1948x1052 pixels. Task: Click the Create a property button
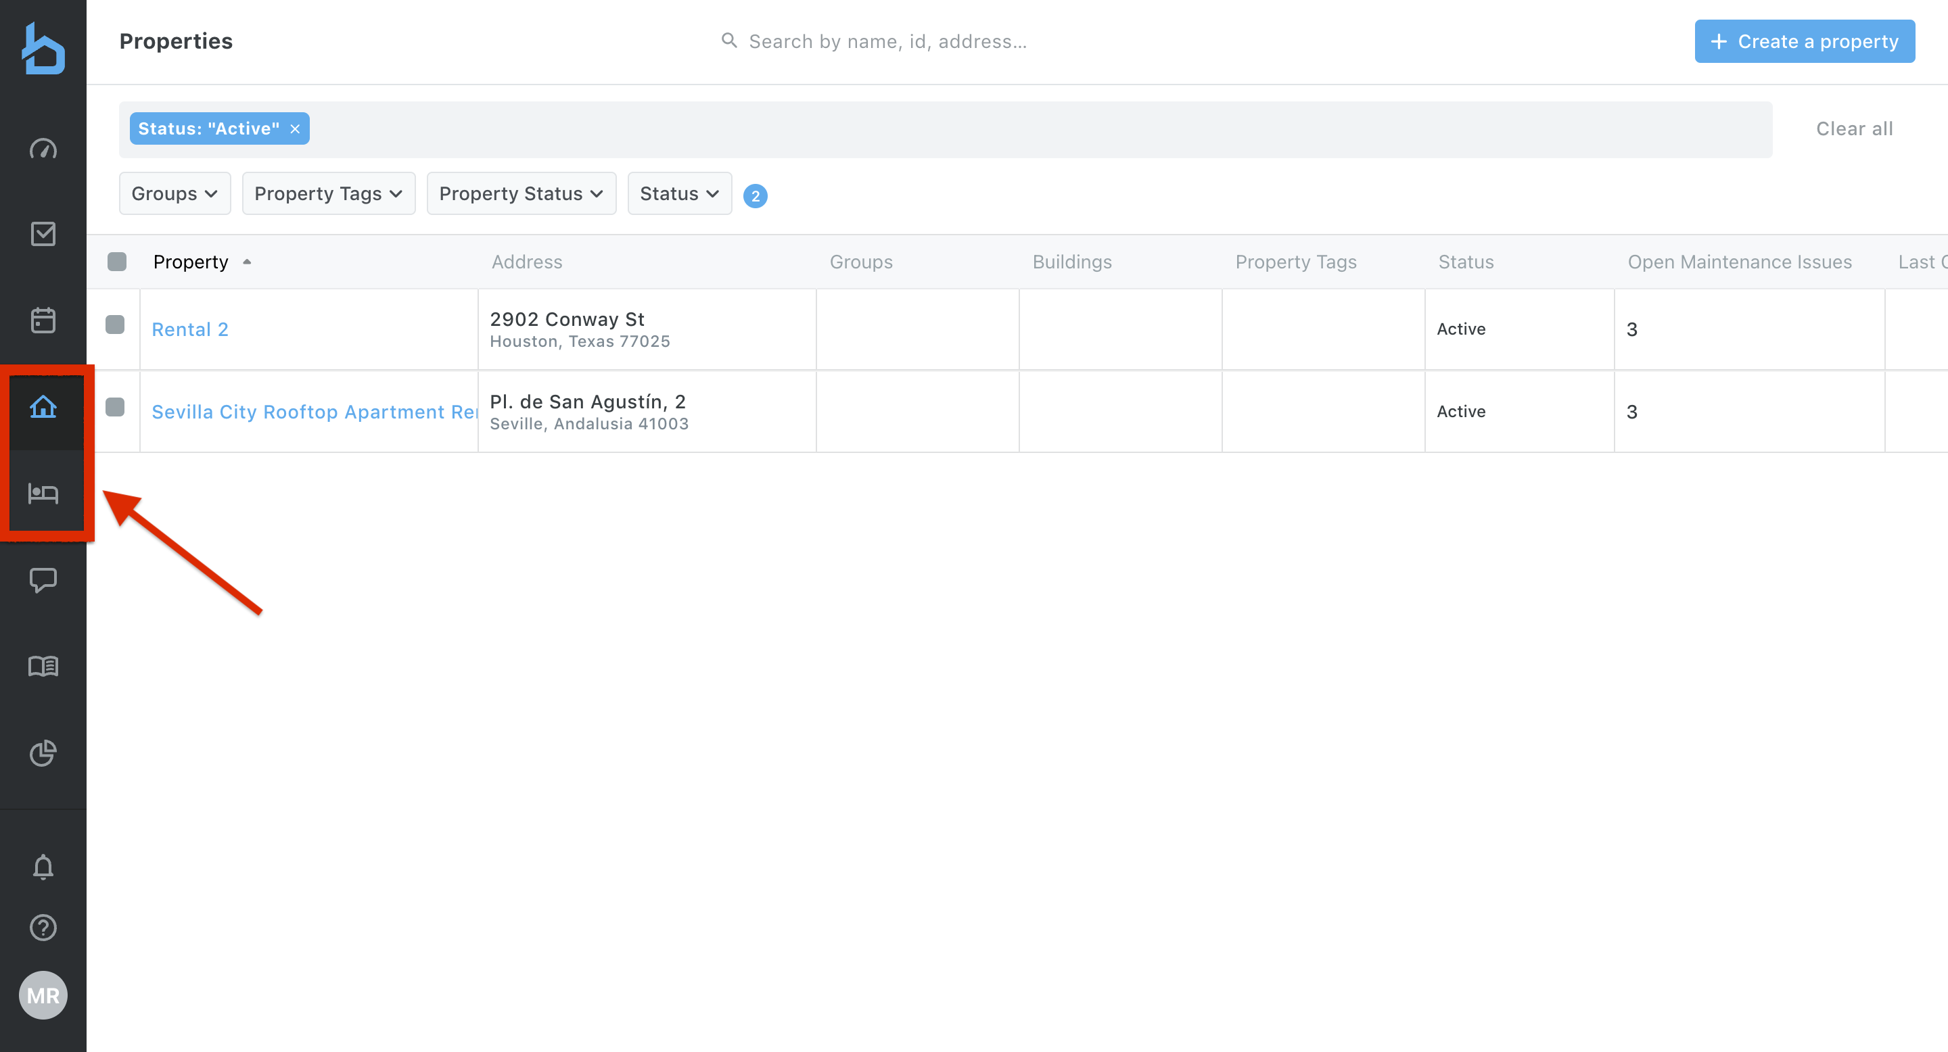point(1803,41)
